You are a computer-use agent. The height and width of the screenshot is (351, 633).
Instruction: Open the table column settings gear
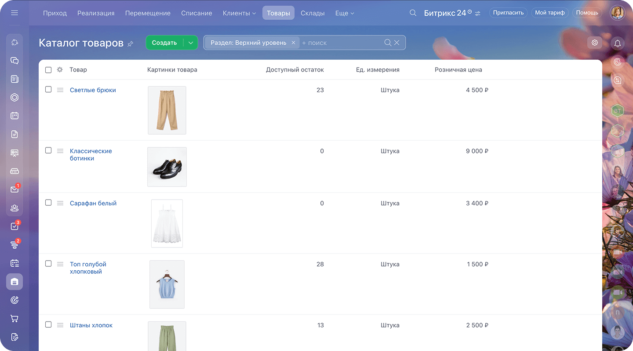pos(60,70)
